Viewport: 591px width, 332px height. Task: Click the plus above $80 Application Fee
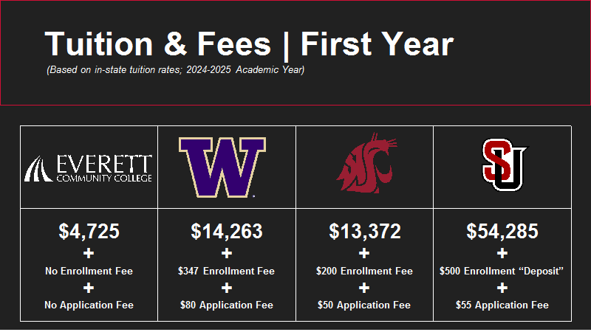pyautogui.click(x=227, y=288)
